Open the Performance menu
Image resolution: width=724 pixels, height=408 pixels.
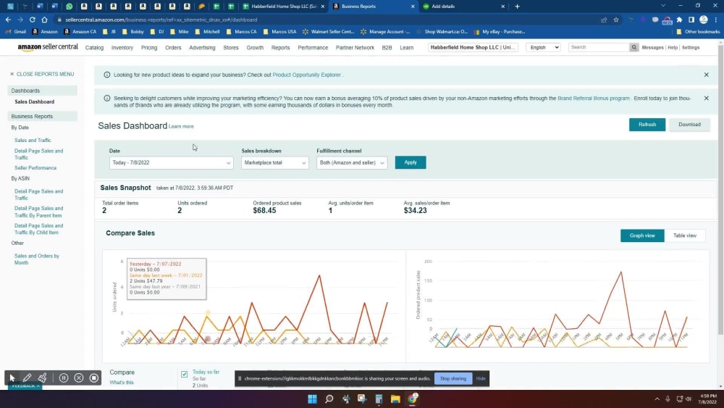click(x=313, y=48)
